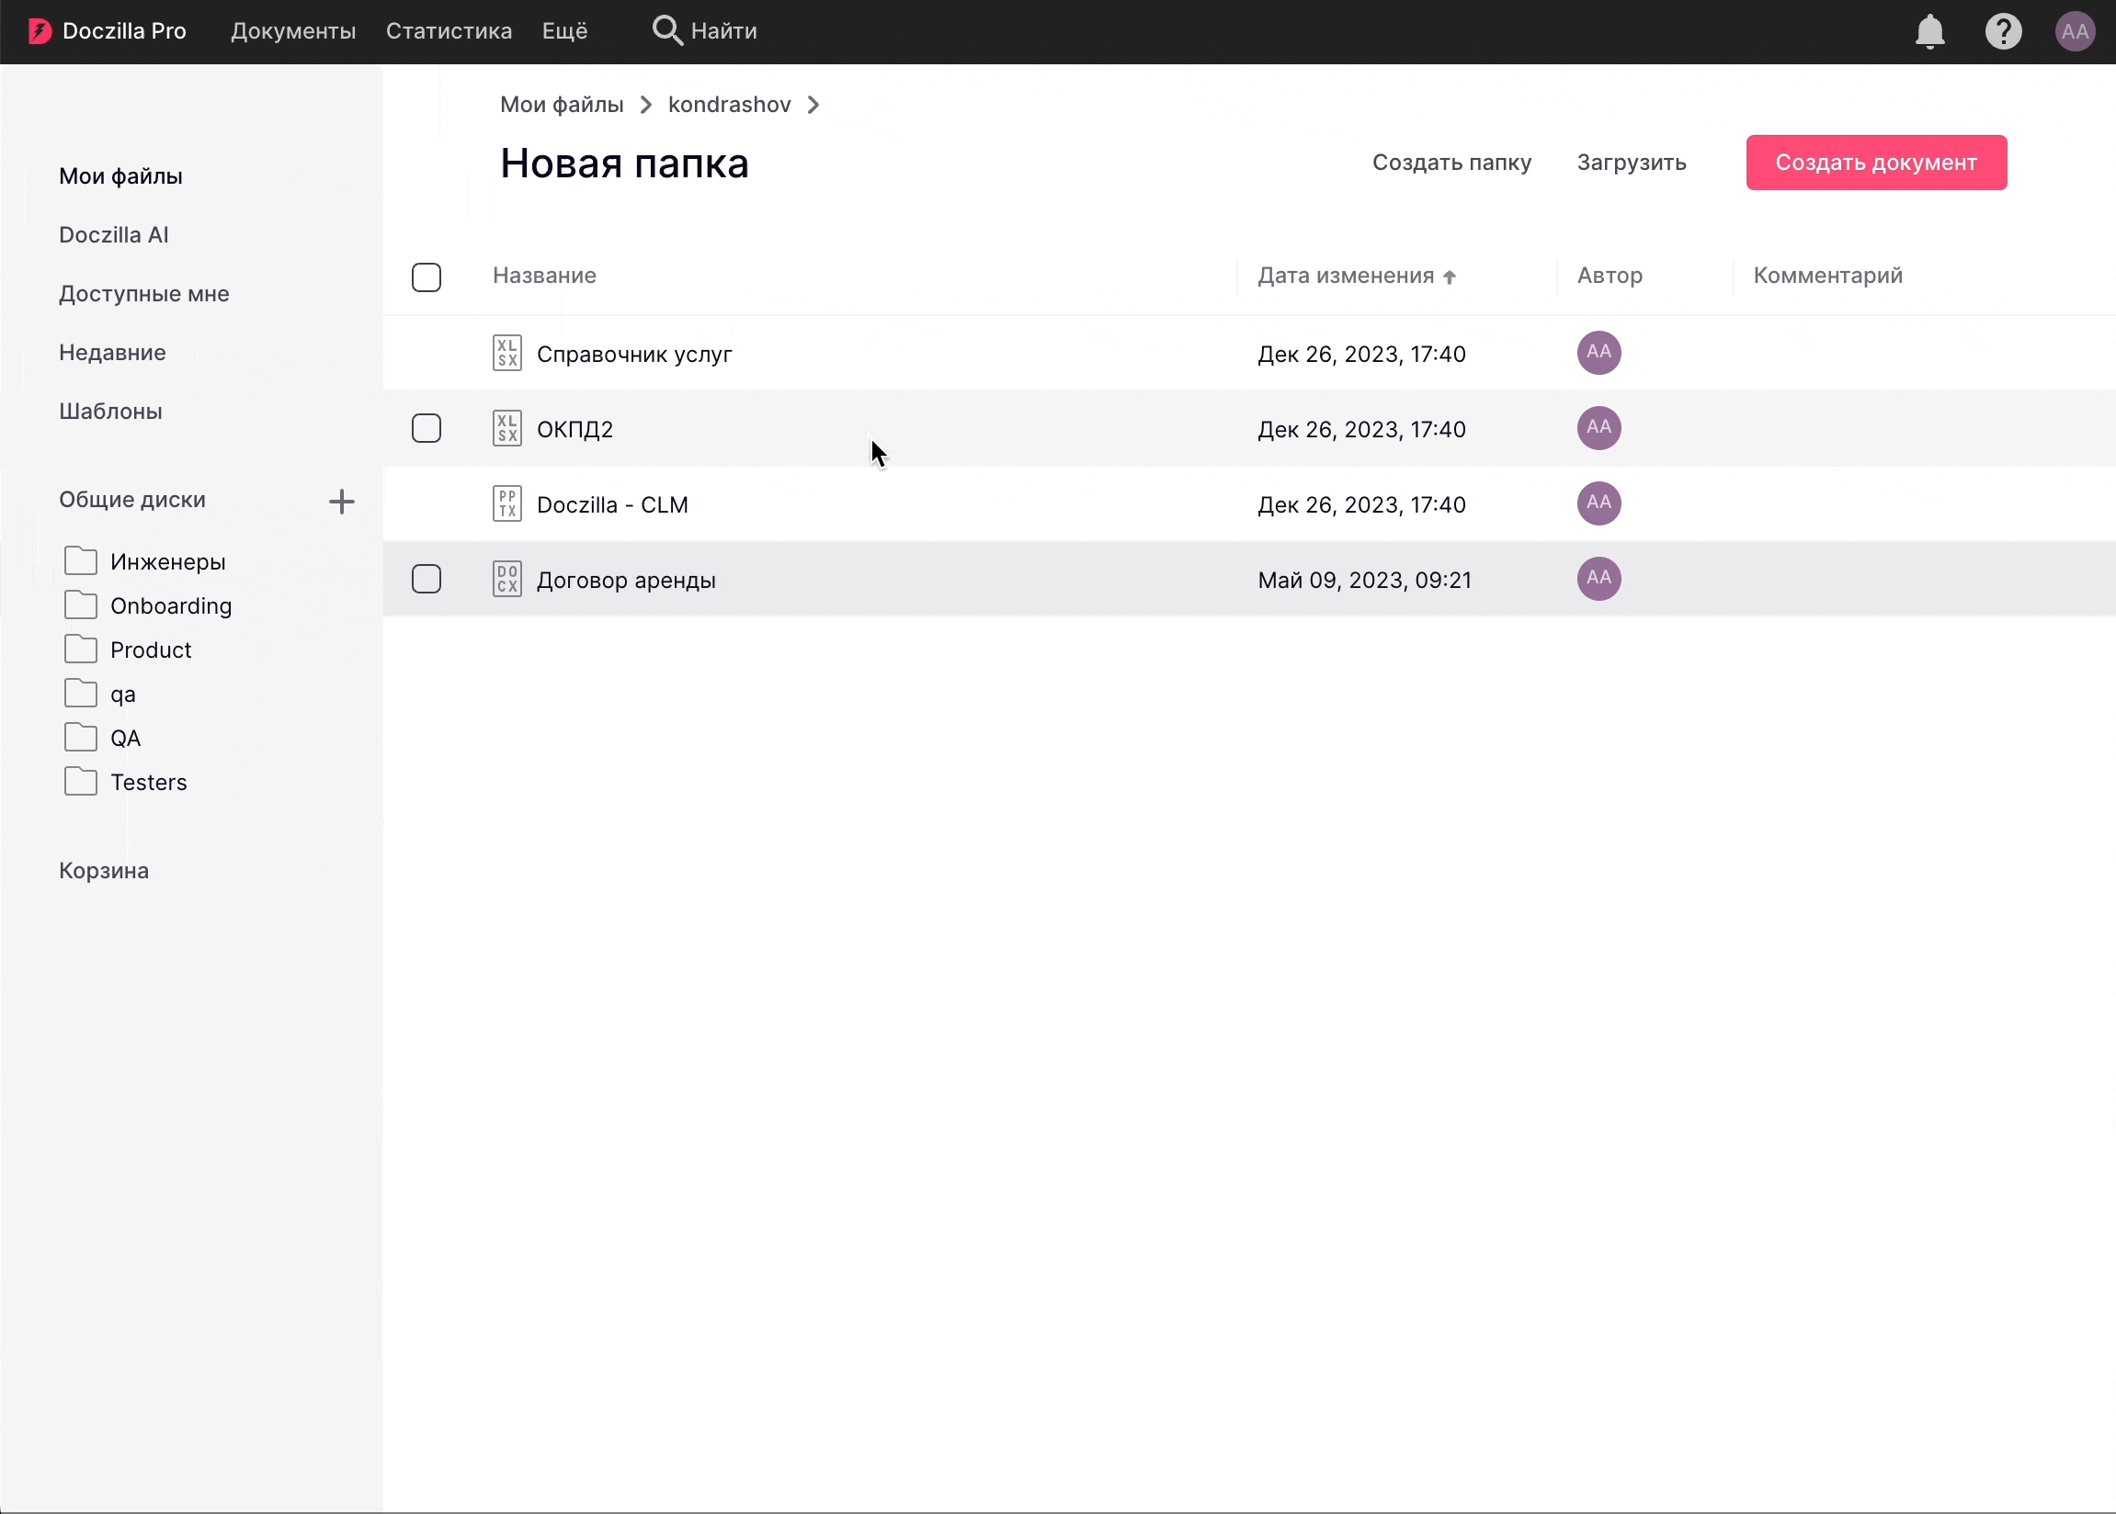Image resolution: width=2116 pixels, height=1514 pixels.
Task: Go to Мои файлы in sidebar
Action: click(120, 176)
